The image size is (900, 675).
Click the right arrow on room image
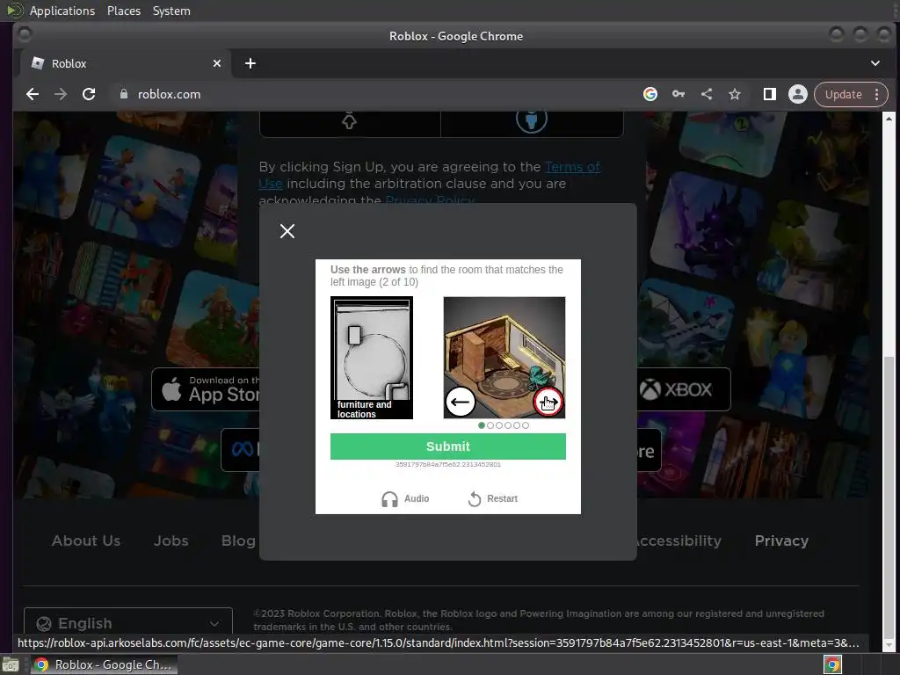click(548, 402)
